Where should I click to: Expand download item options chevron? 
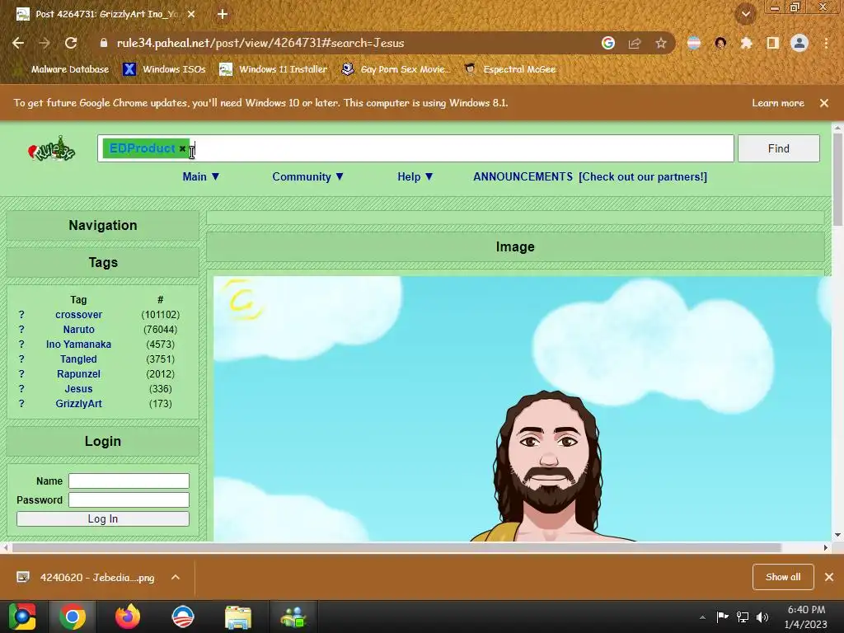[176, 577]
